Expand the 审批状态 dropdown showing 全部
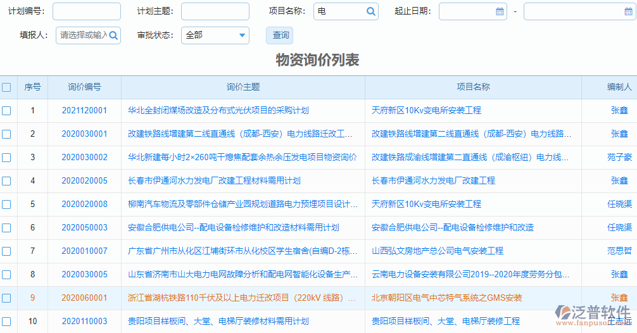This screenshot has height=333, width=637. (x=215, y=35)
